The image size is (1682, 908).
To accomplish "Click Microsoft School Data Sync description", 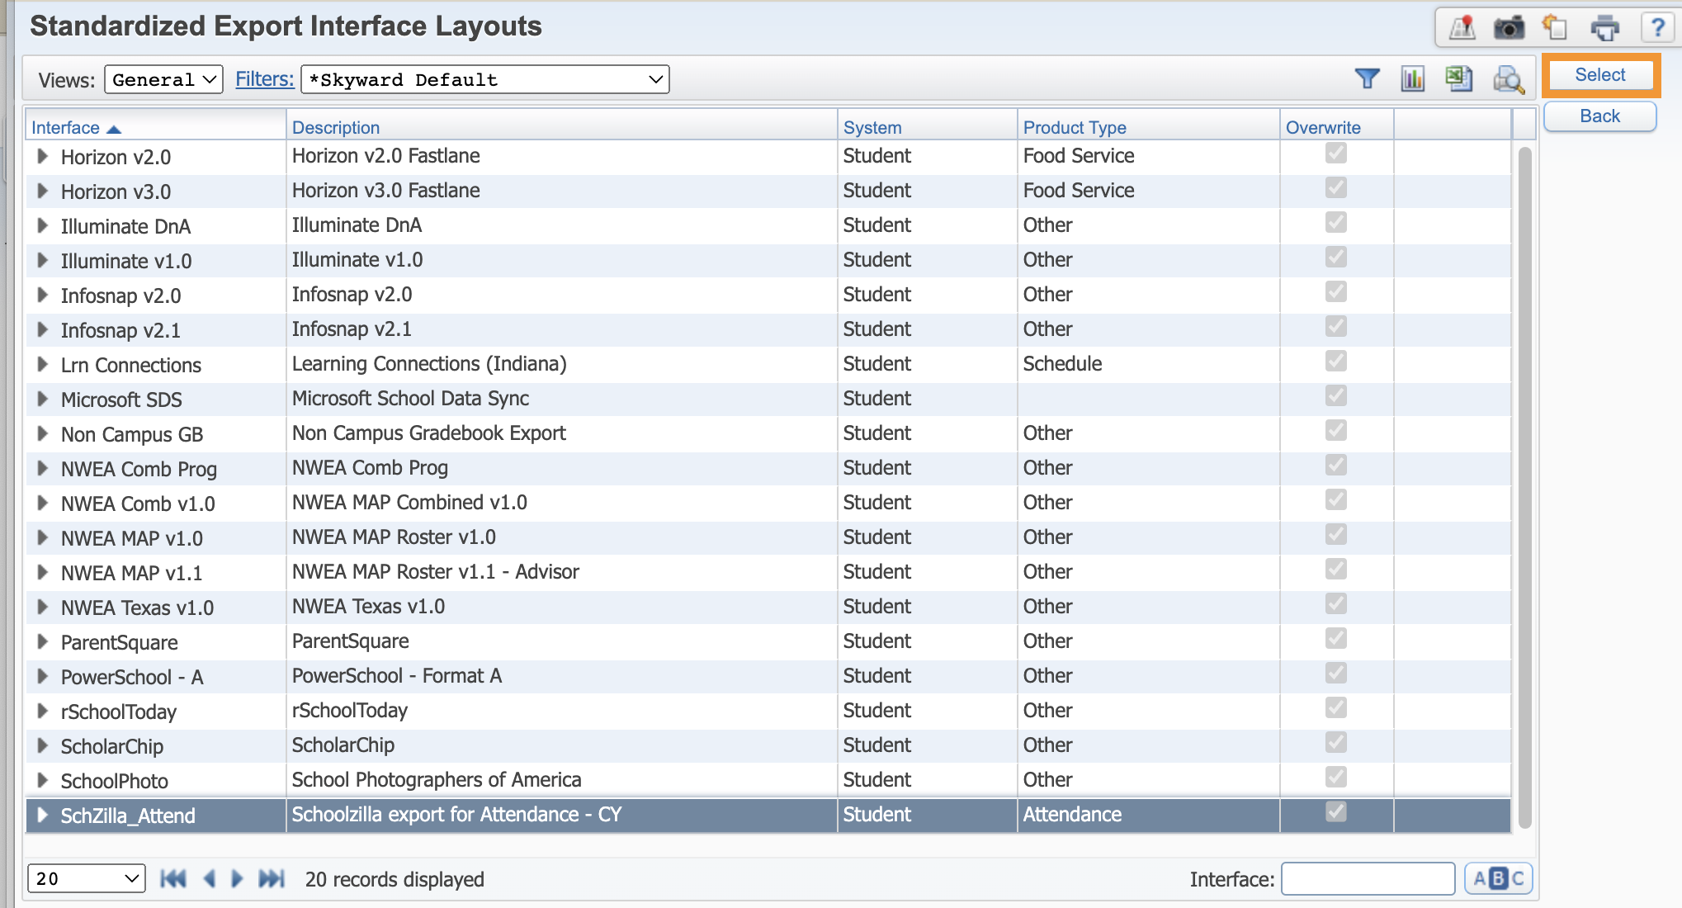I will pos(410,399).
